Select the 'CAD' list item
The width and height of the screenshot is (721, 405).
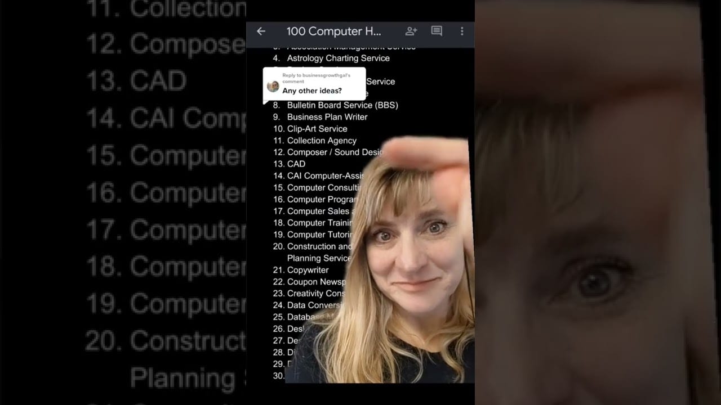click(296, 164)
